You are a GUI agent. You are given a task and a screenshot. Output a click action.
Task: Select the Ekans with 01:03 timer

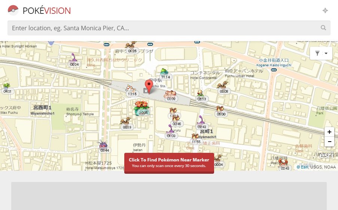point(171,132)
